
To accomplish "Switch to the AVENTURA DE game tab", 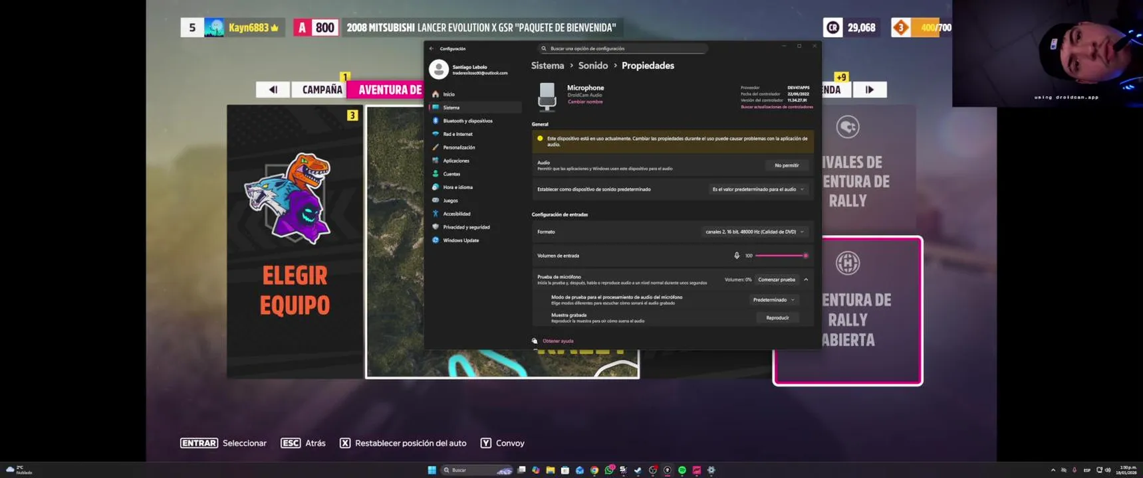I will pyautogui.click(x=387, y=90).
